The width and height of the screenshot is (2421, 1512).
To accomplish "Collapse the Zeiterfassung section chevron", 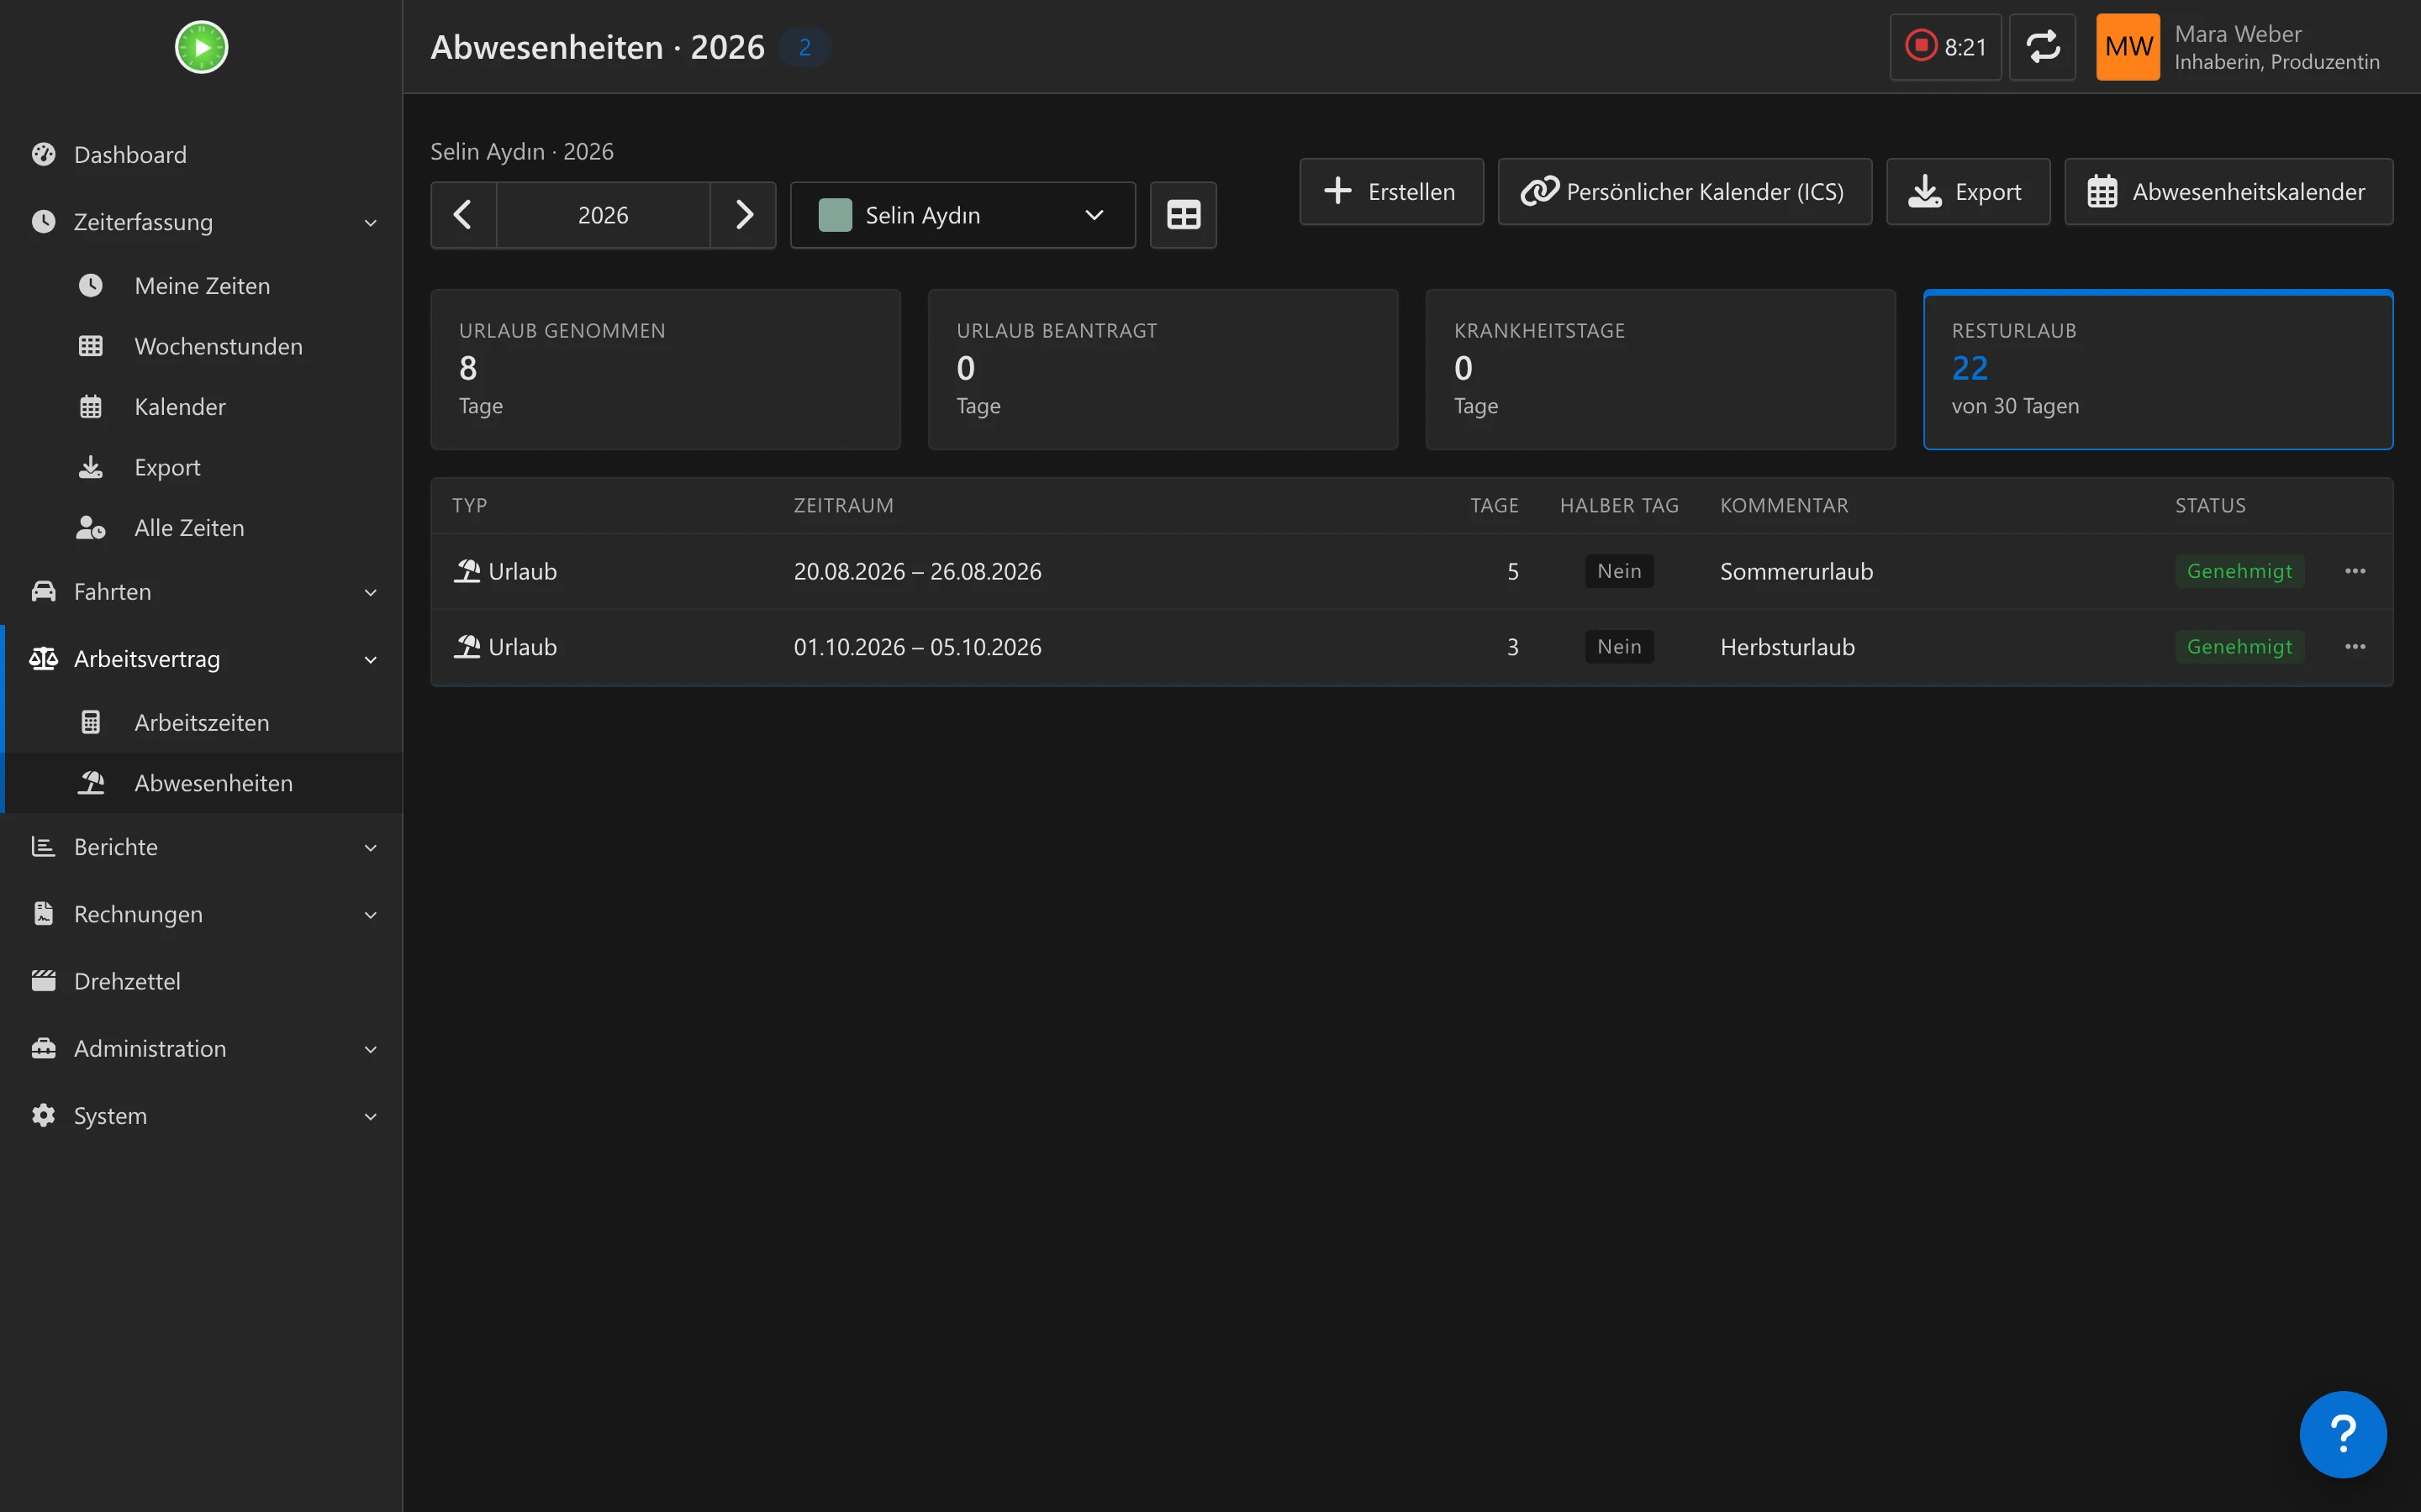I will (370, 223).
